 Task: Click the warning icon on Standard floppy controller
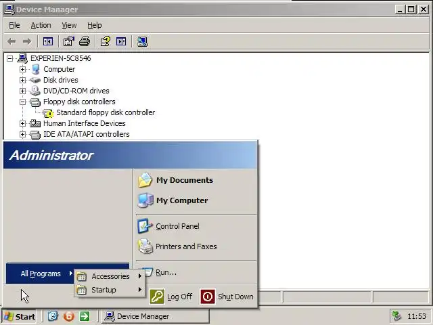[48, 113]
